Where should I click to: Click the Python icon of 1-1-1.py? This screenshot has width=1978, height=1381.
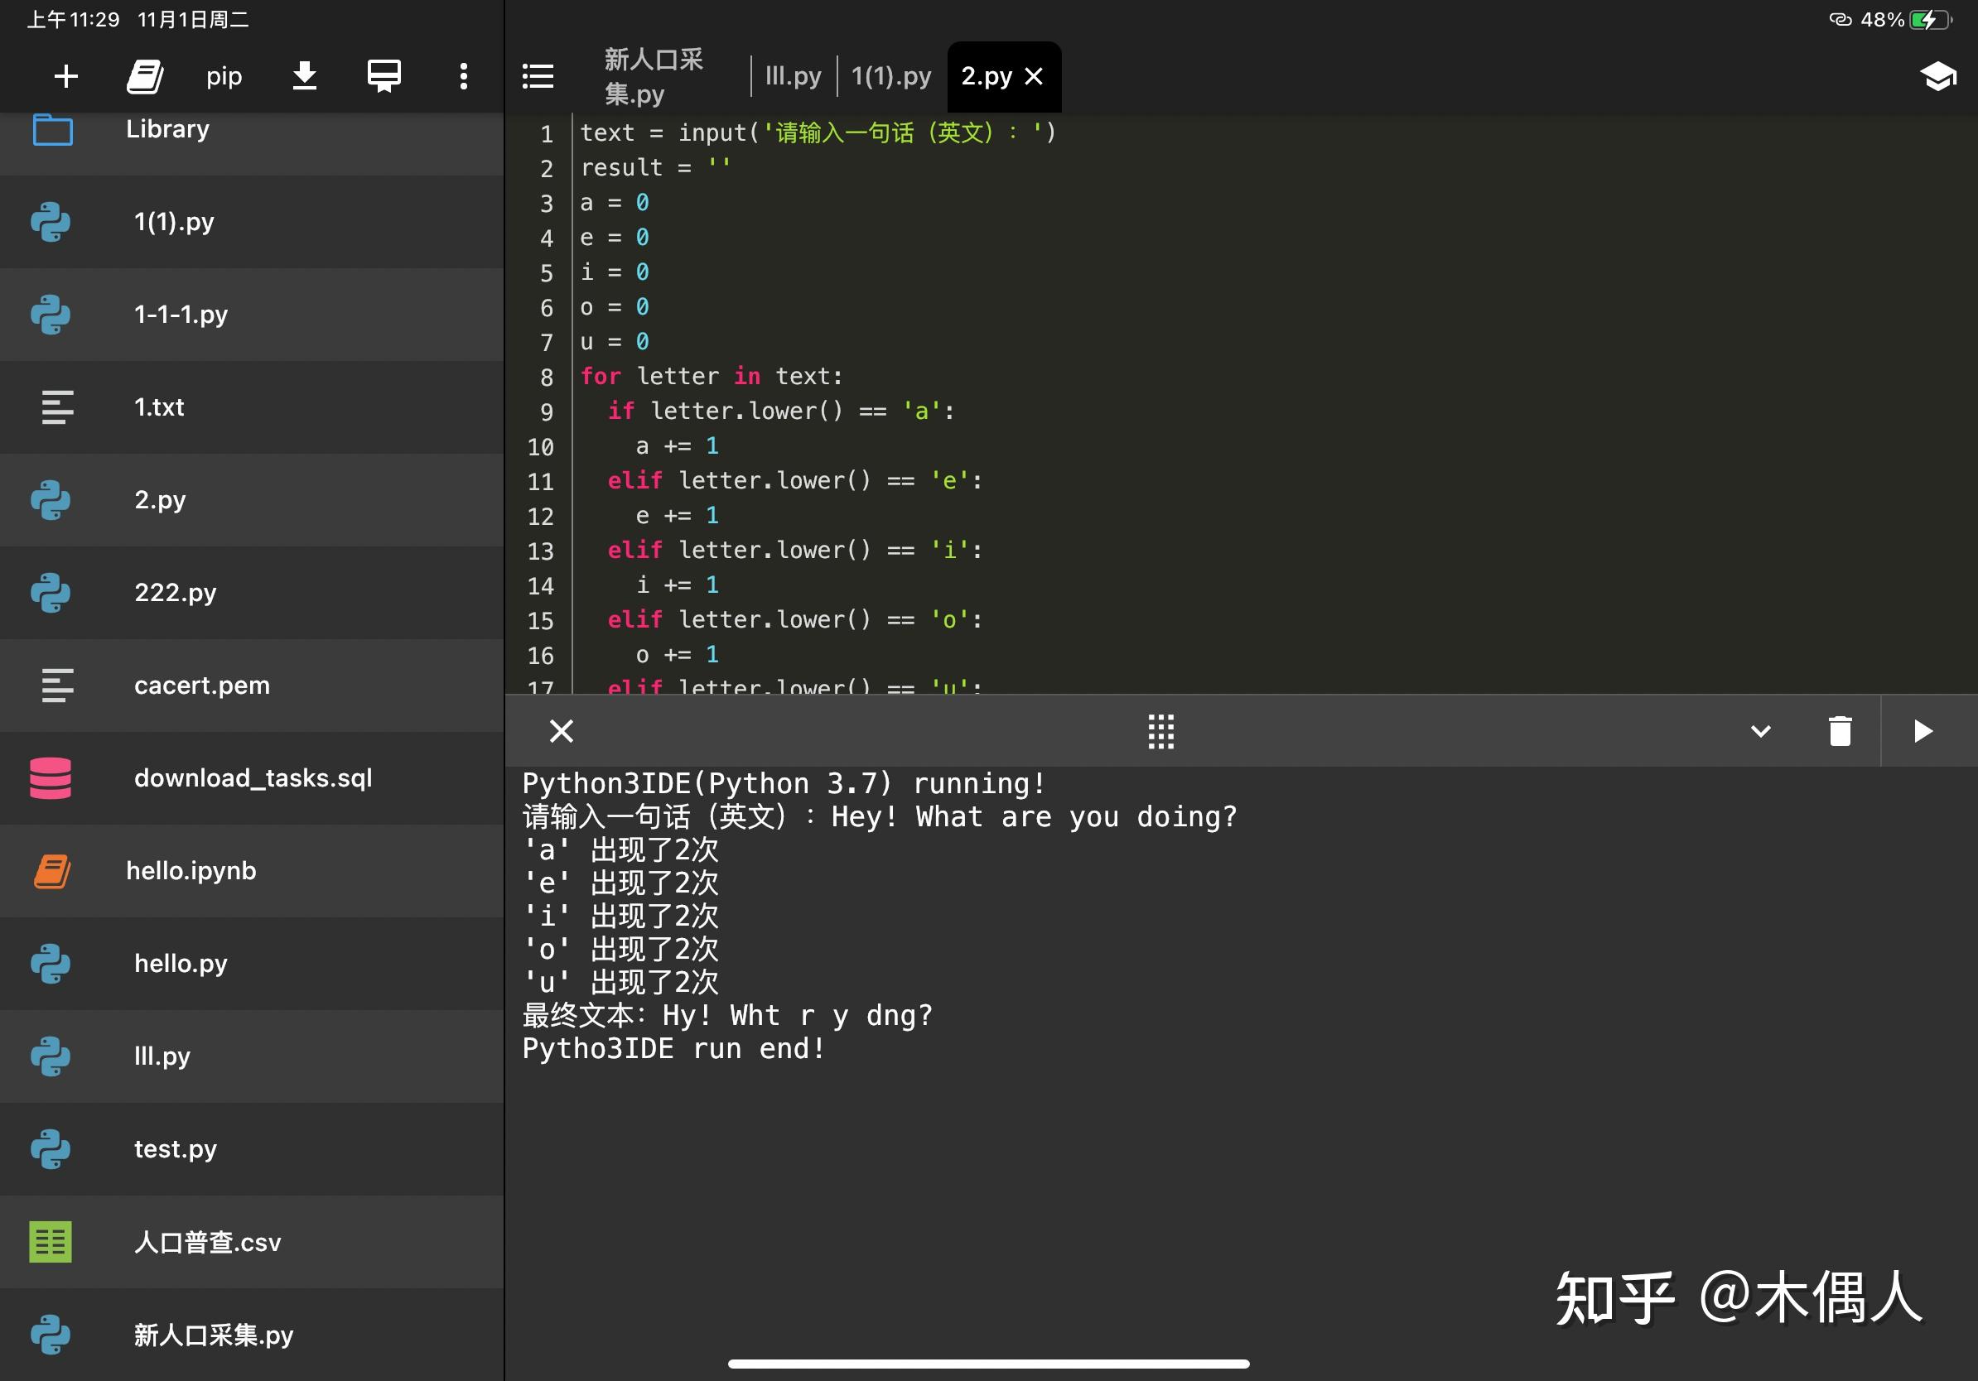pyautogui.click(x=51, y=315)
